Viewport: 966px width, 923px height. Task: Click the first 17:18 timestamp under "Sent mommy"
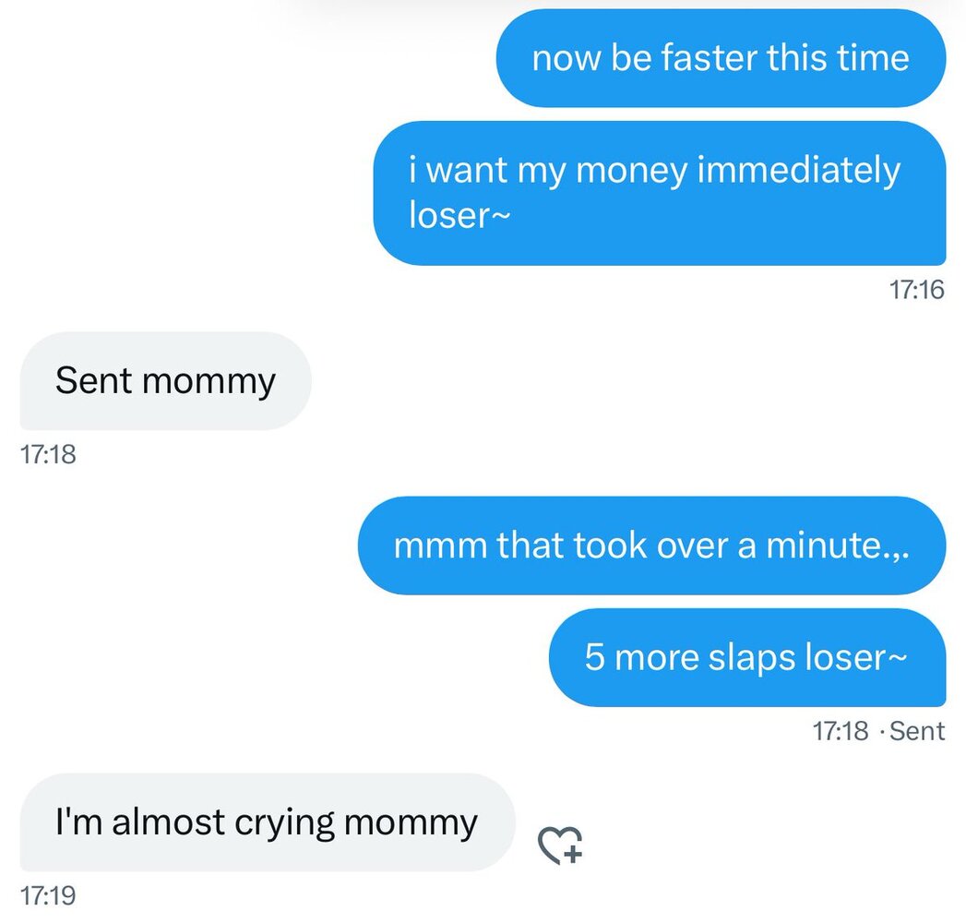pyautogui.click(x=47, y=454)
